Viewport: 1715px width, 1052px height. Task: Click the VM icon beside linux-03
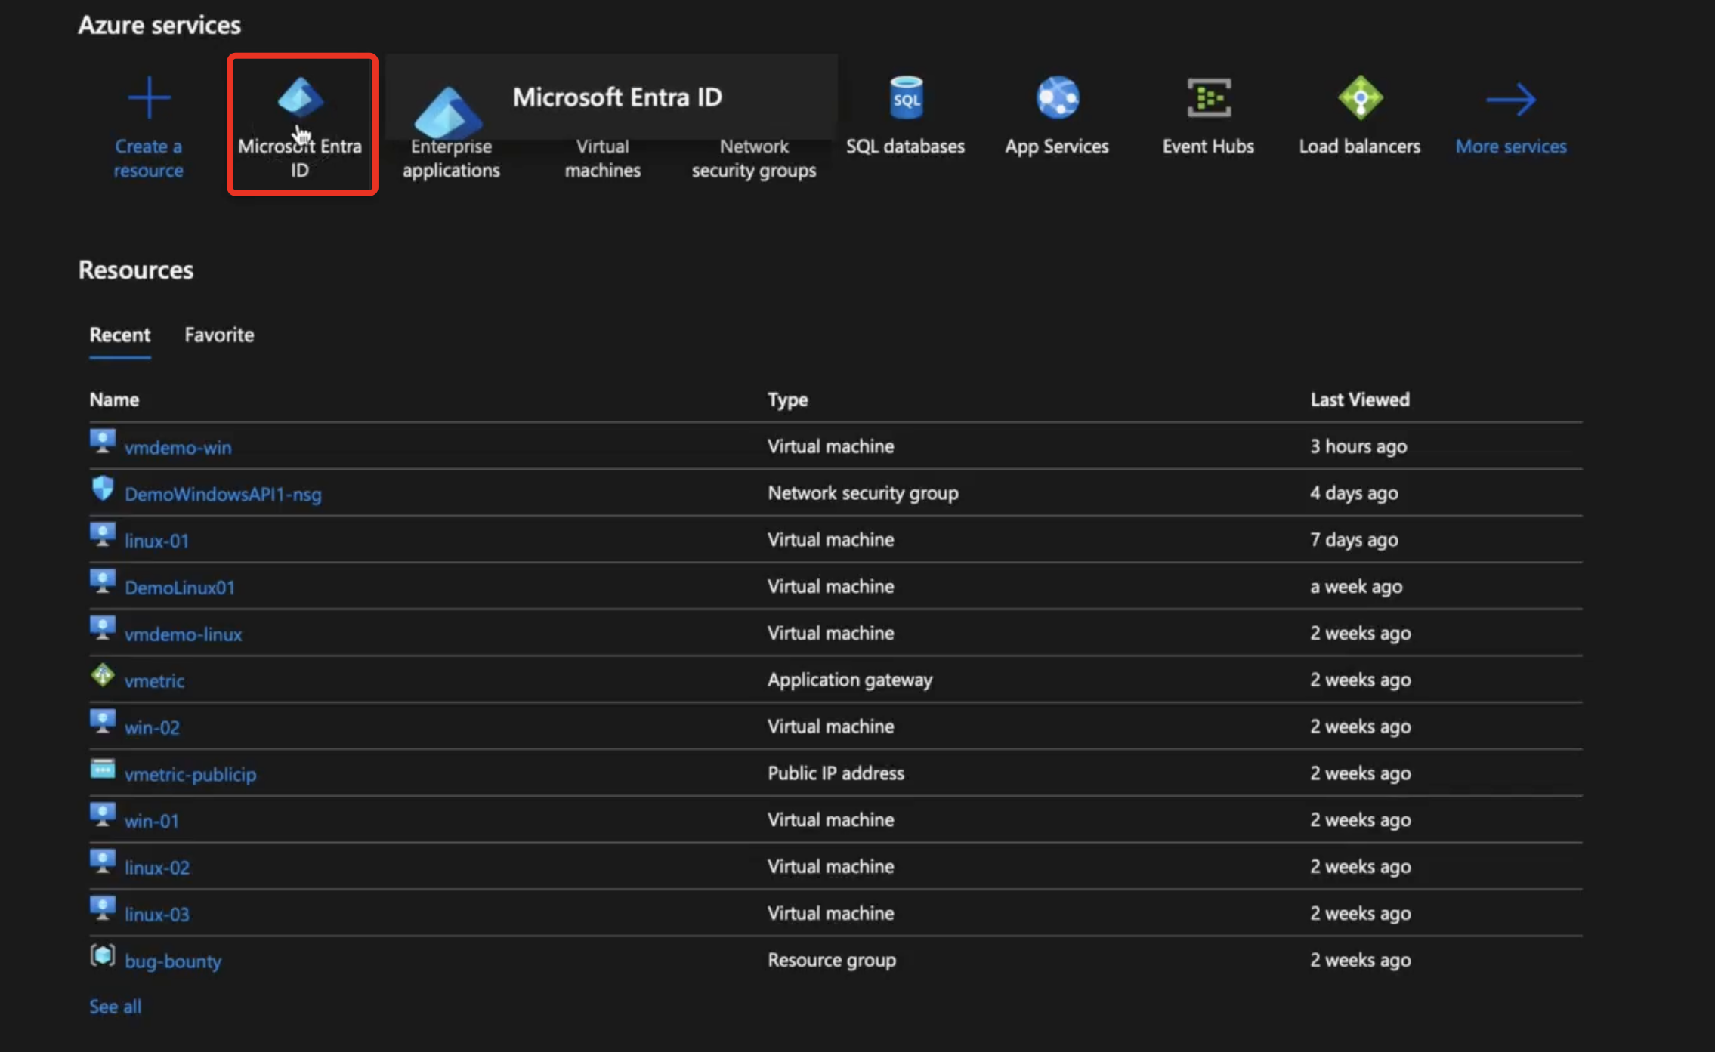[103, 909]
